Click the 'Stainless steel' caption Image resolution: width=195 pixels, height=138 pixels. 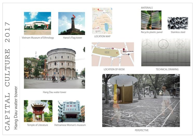point(178,32)
